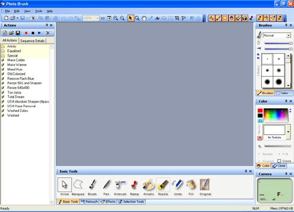The width and height of the screenshot is (294, 212).
Task: Select the Arrow tool in Basic Tools
Action: (x=65, y=186)
